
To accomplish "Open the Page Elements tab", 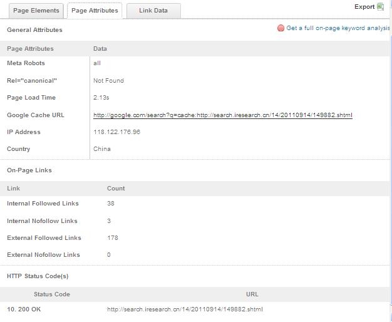I will point(36,11).
